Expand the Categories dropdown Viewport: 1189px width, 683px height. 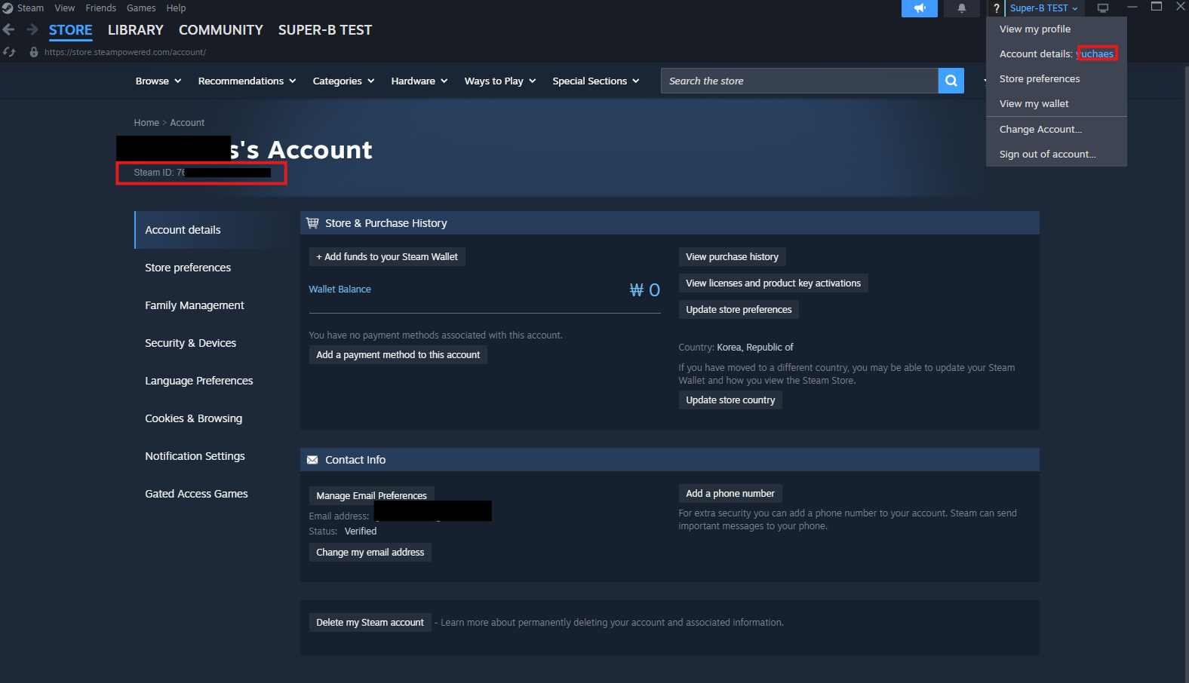coord(343,81)
